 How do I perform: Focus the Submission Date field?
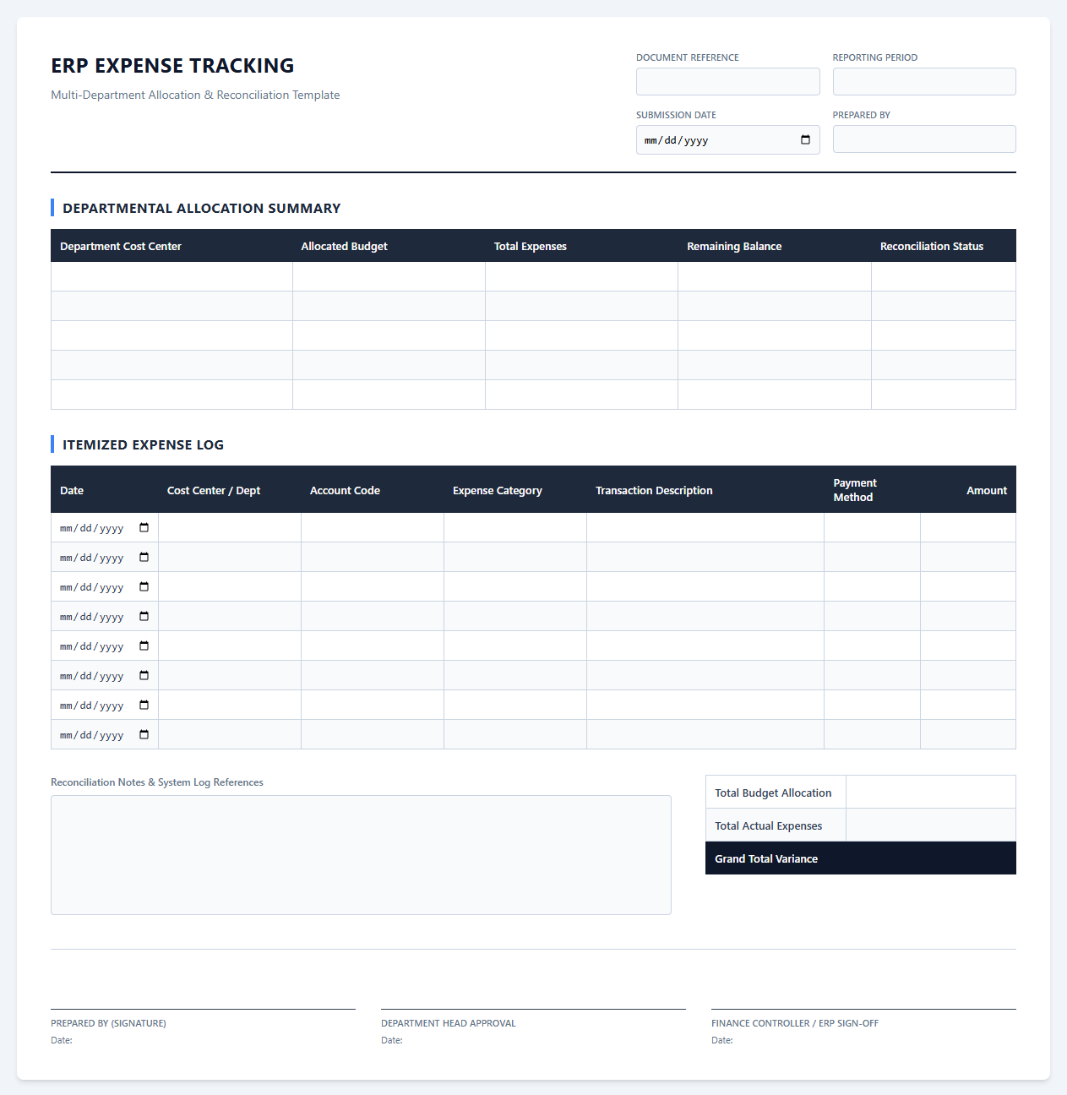tap(727, 140)
